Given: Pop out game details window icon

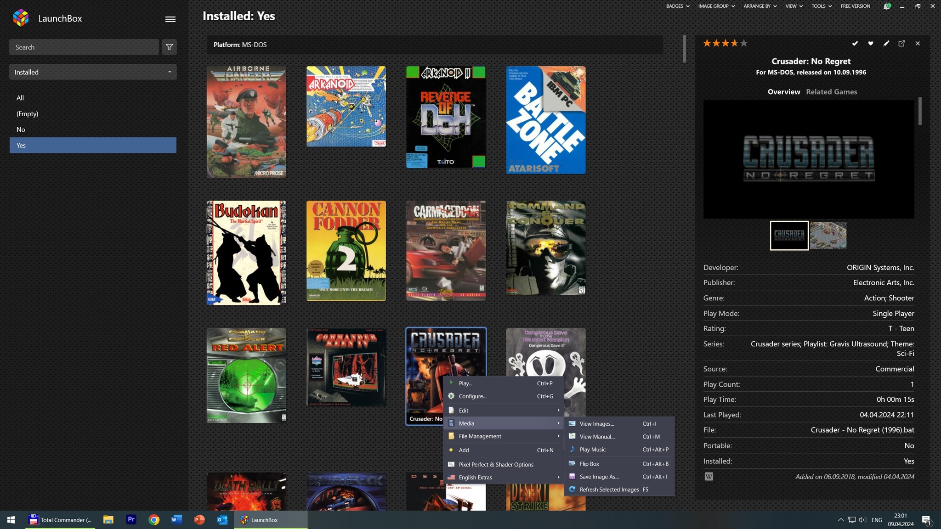Looking at the screenshot, I should (x=901, y=43).
